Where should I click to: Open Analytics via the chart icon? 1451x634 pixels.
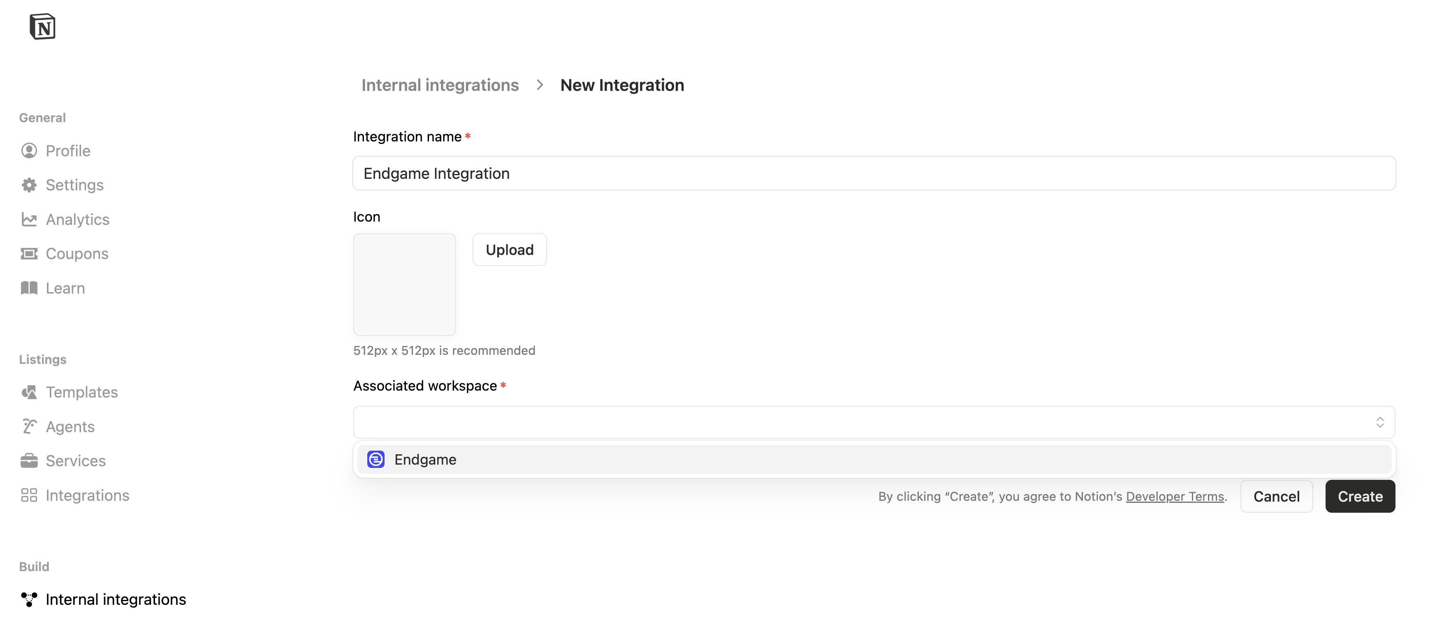(x=29, y=219)
